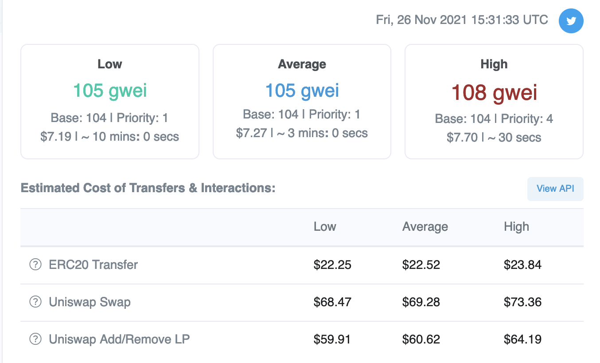Click the green 105 gwei low value

click(110, 91)
